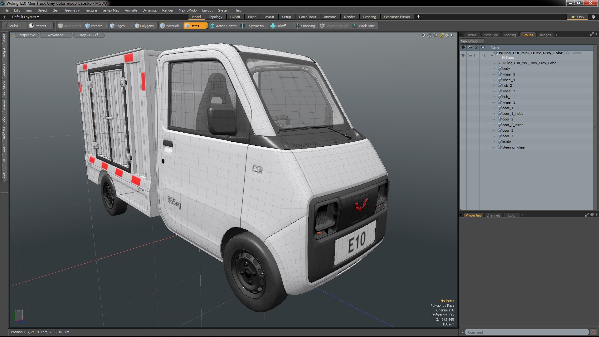The width and height of the screenshot is (599, 337).
Task: Expand the Groups panel side arrow
Action: 597,34
